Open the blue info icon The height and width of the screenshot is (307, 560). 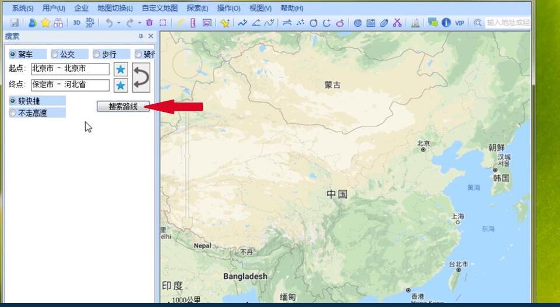tap(446, 23)
